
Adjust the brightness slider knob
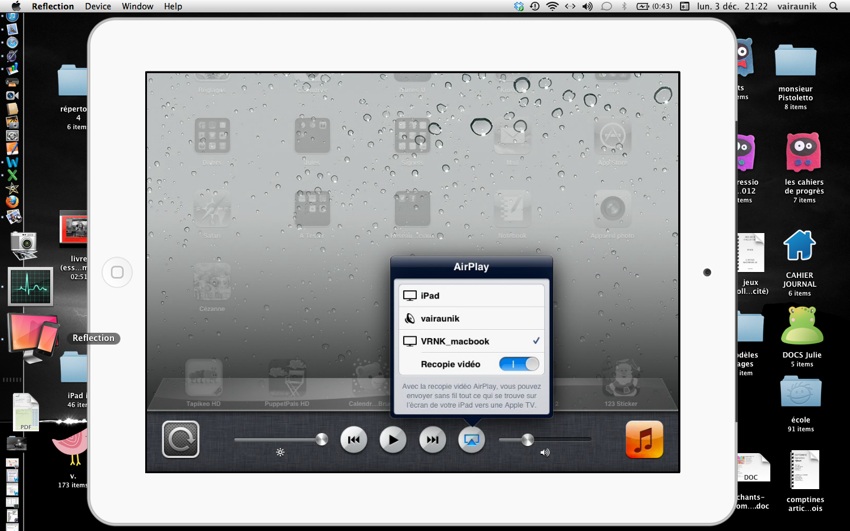[x=322, y=439]
